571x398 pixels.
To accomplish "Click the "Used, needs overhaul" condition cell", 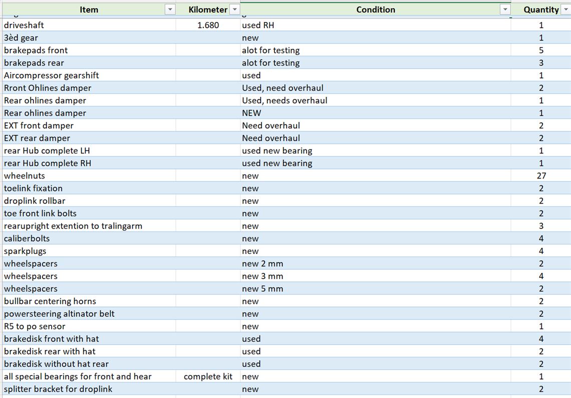I will pyautogui.click(x=375, y=100).
